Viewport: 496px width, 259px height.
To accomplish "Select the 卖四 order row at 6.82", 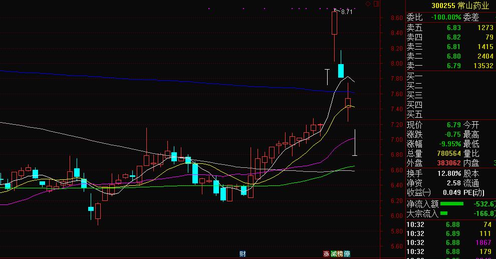I will (450, 37).
